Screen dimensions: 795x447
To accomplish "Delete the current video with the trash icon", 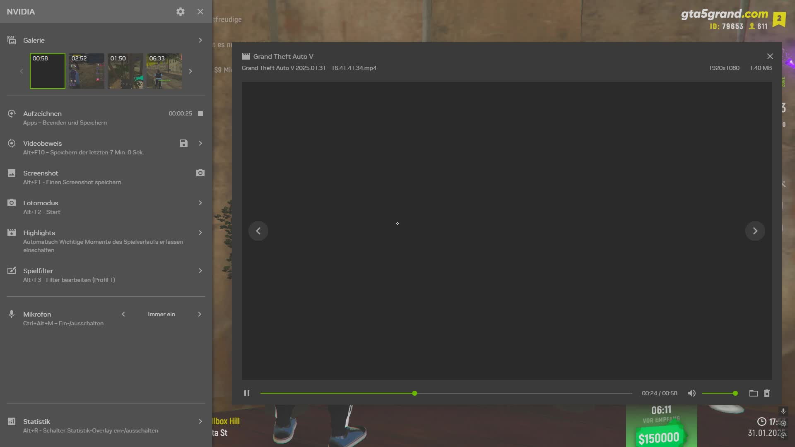I will [x=766, y=393].
